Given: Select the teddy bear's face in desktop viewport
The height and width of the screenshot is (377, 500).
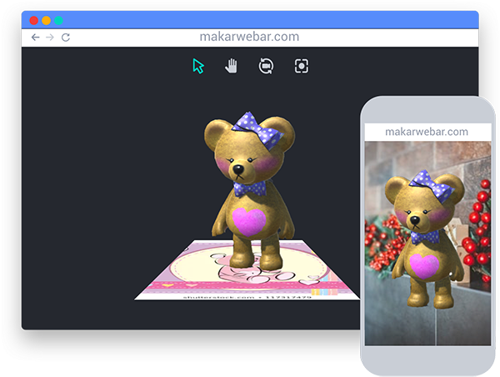Looking at the screenshot, I should [x=239, y=159].
